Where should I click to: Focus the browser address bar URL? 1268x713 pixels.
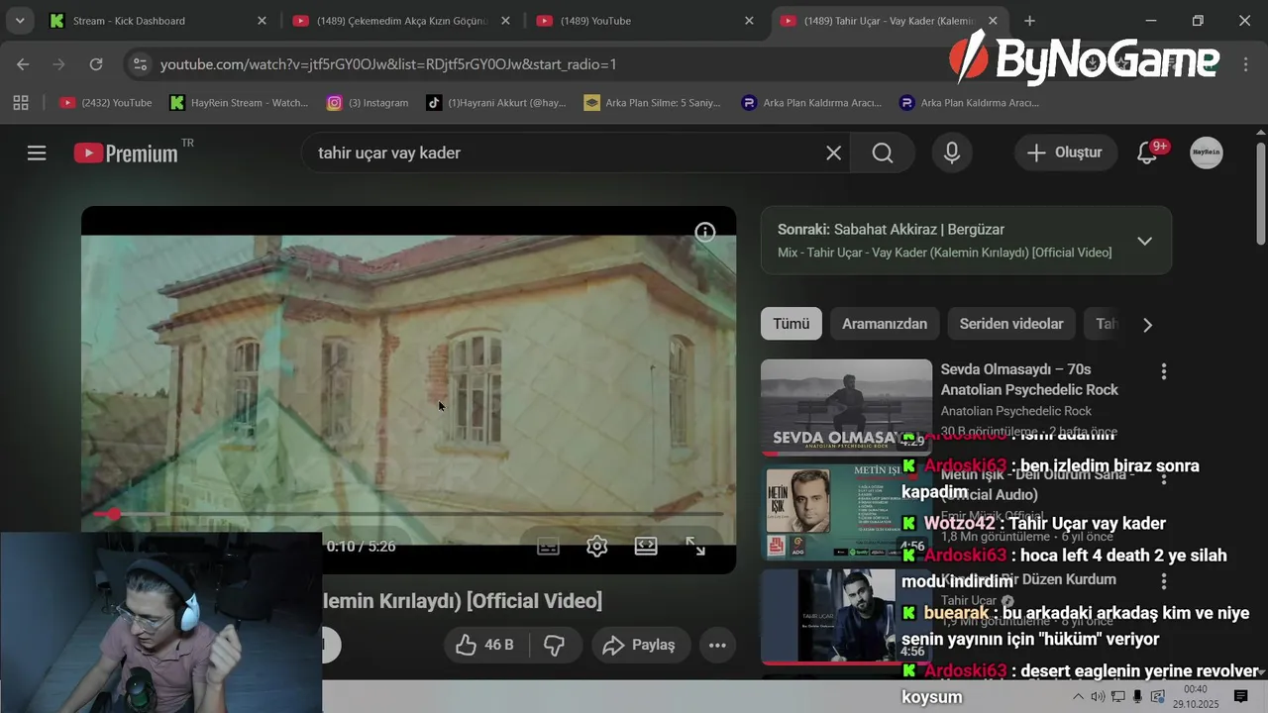[x=388, y=64]
